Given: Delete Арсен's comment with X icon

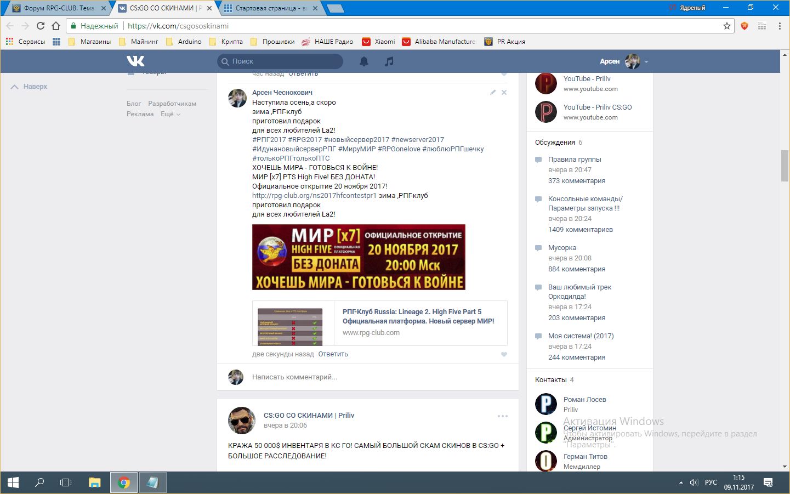Looking at the screenshot, I should (504, 92).
